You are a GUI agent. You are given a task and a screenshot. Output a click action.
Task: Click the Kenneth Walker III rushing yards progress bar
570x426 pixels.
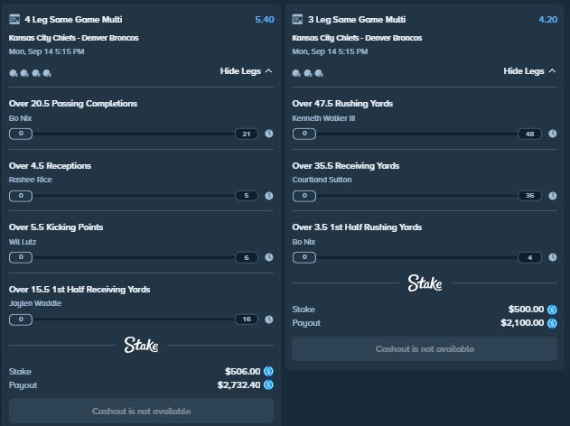click(417, 134)
